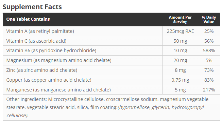This screenshot has width=223, height=124.
Task: Click the Other Ingredients paragraph text
Action: pos(107,107)
